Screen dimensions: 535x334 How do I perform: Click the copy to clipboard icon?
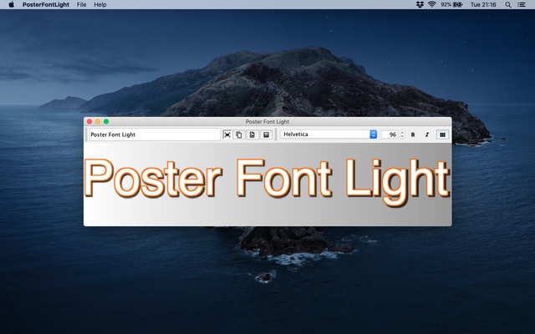tap(239, 134)
